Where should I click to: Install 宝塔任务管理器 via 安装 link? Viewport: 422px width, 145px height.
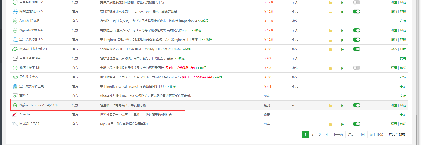tap(403, 58)
